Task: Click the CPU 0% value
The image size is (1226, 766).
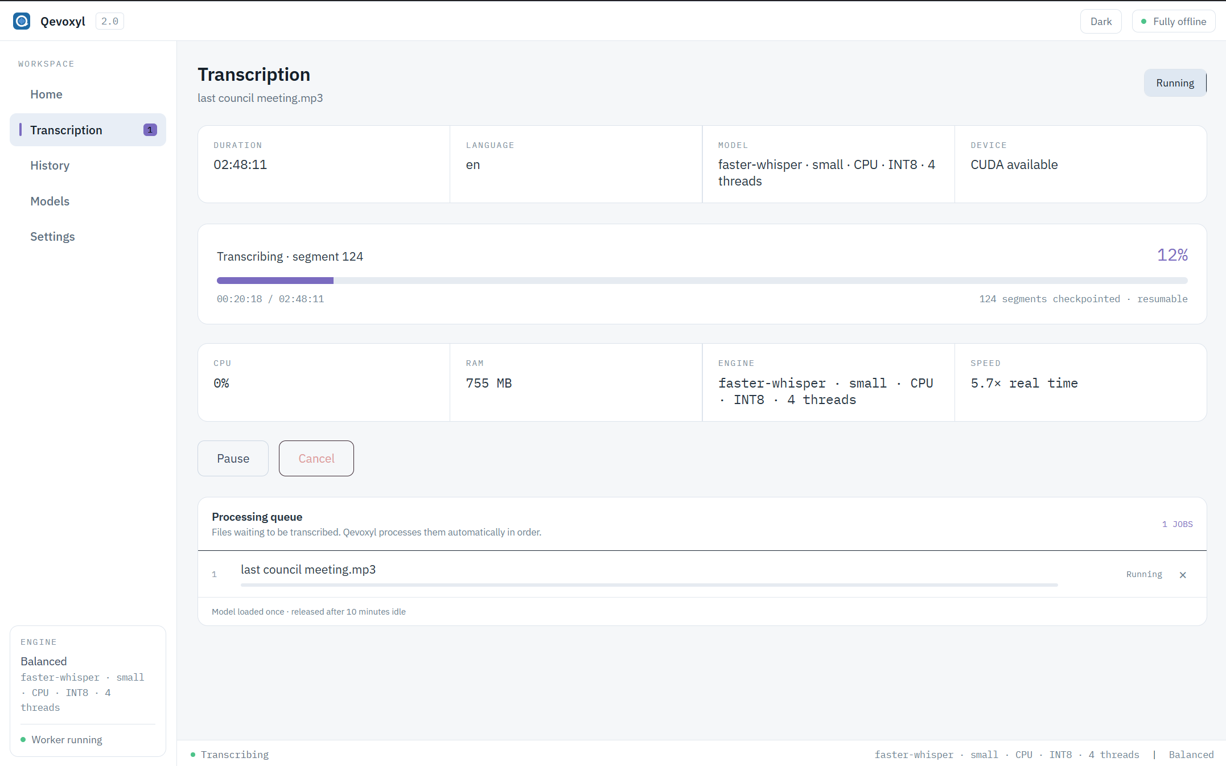Action: point(221,384)
